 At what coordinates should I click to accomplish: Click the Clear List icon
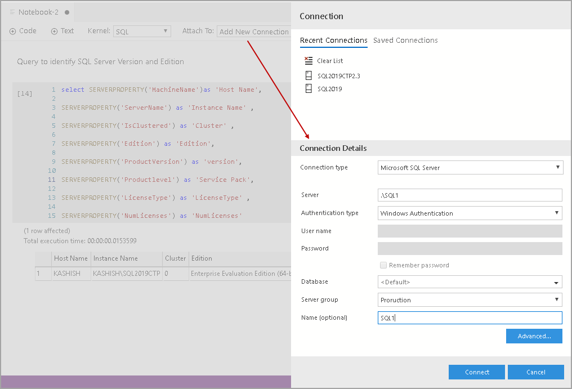point(308,61)
